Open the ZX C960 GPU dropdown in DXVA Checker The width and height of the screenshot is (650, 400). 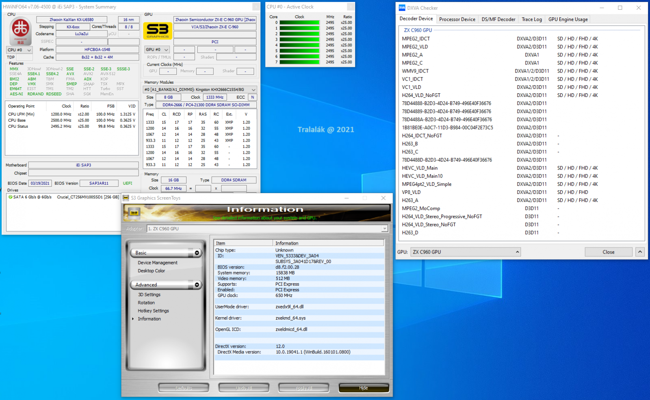[x=465, y=252]
